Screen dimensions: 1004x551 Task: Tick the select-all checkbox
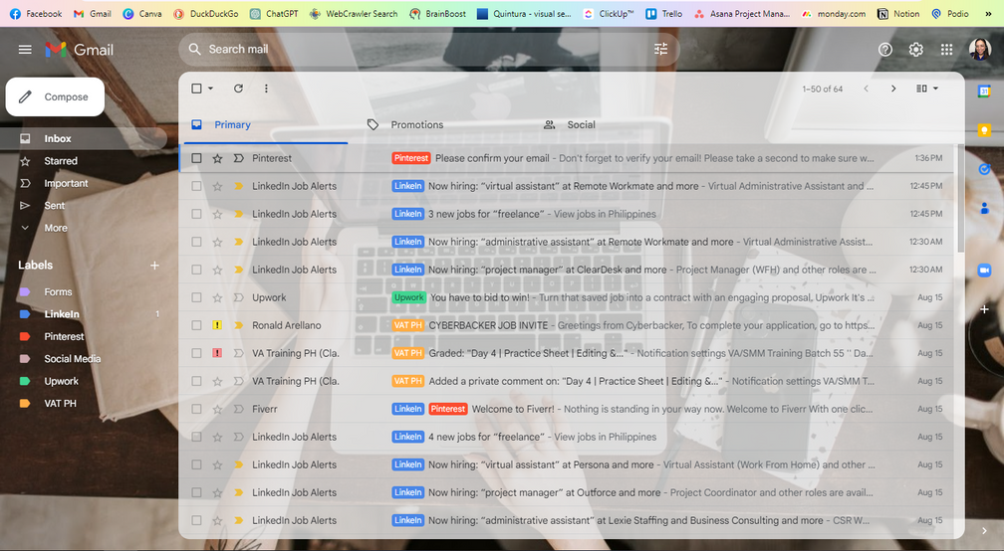click(196, 89)
